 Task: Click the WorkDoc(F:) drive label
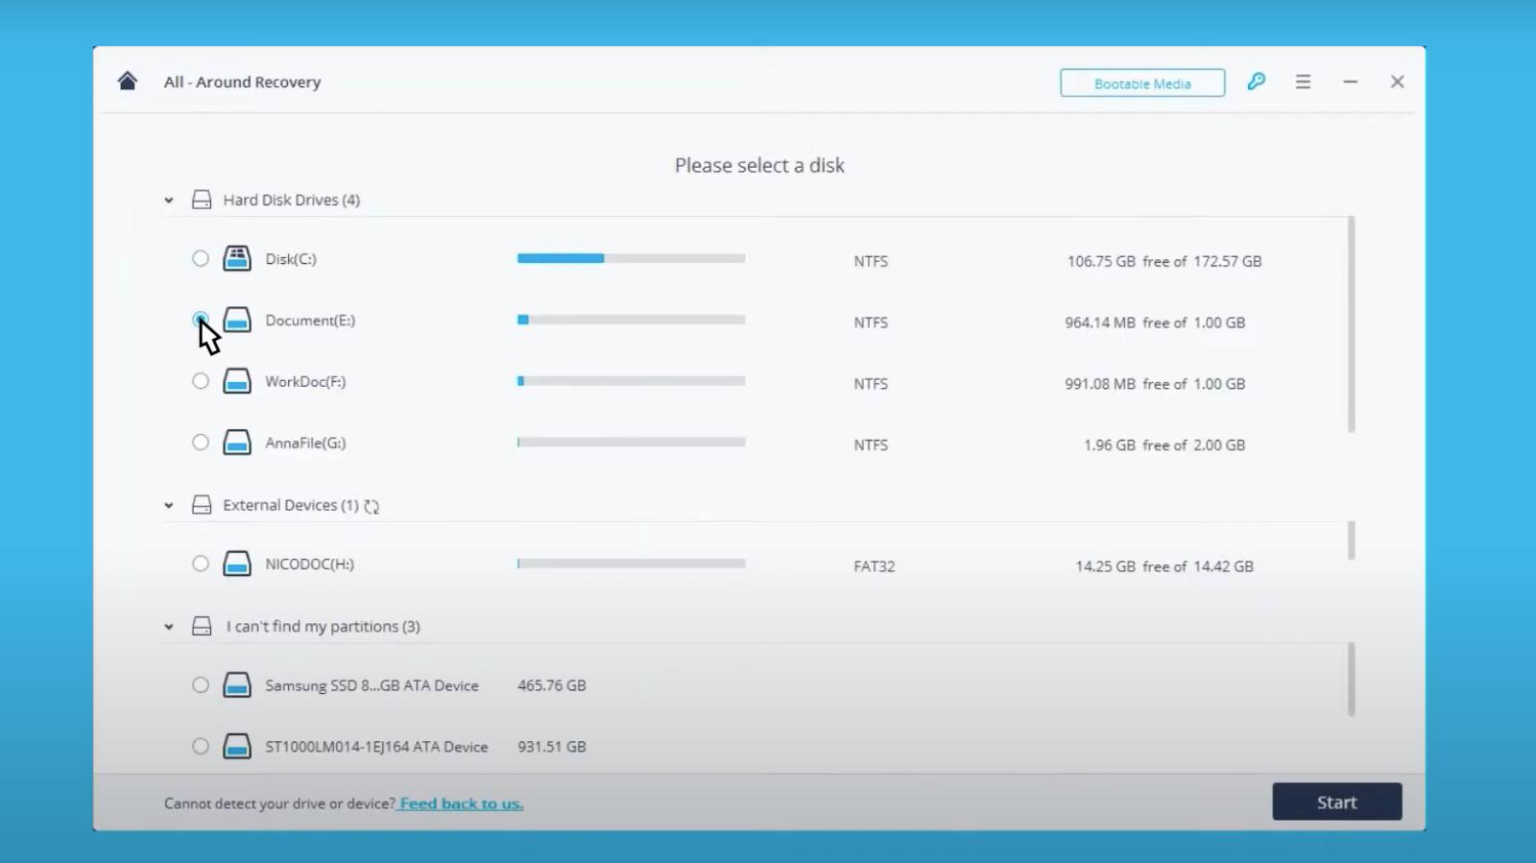pyautogui.click(x=305, y=382)
